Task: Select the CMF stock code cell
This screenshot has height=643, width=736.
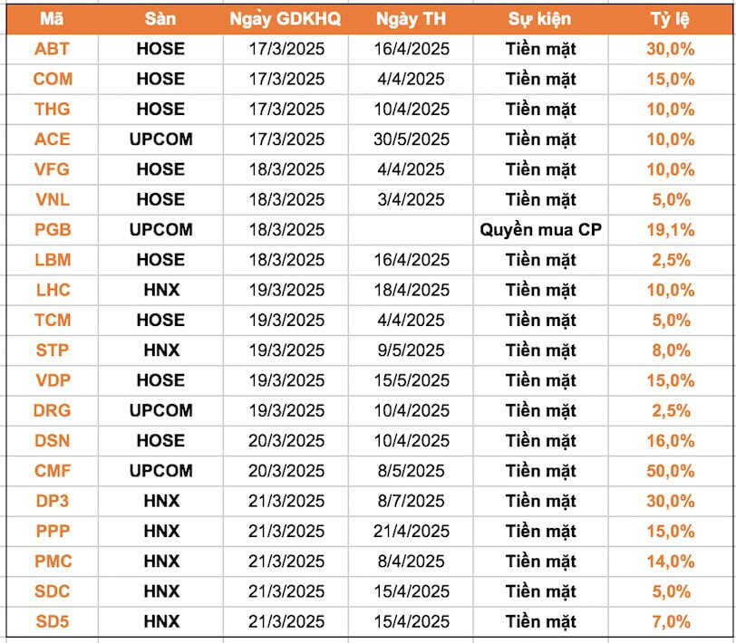Action: click(x=52, y=471)
